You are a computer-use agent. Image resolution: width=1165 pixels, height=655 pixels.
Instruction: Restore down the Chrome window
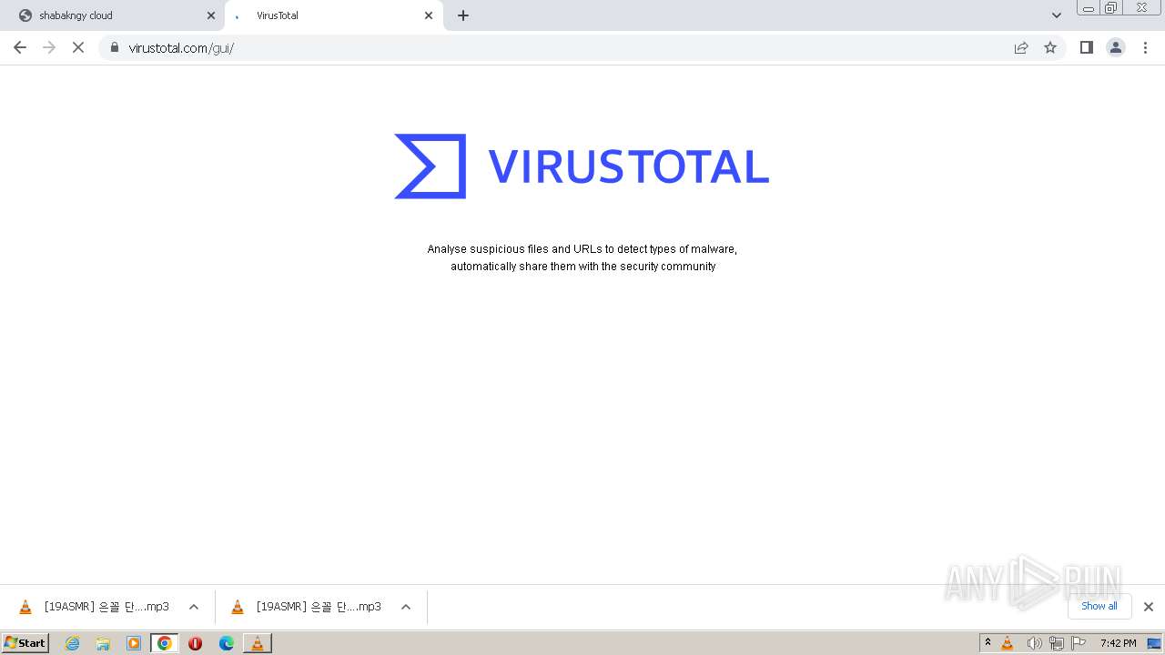(1111, 7)
